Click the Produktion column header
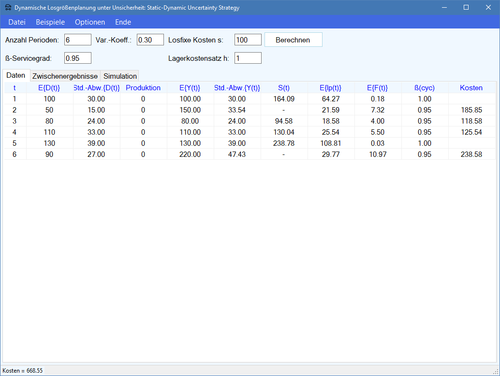Screen dimensions: 500x376 pos(143,88)
